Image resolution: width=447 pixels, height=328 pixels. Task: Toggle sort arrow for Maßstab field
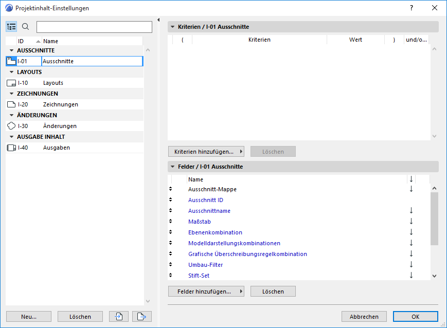pyautogui.click(x=411, y=222)
